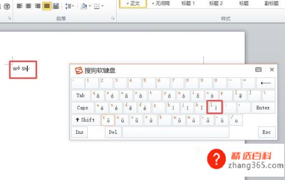
Task: Insert ü using the / key
Action: tap(236, 120)
